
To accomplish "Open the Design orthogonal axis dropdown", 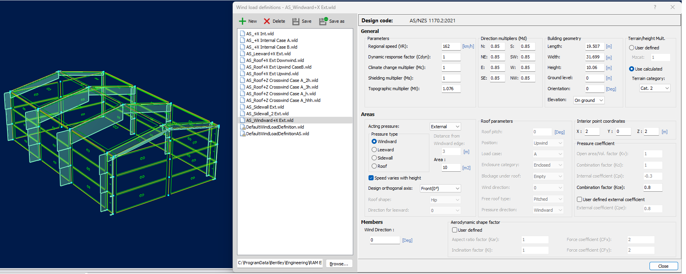I will click(440, 189).
